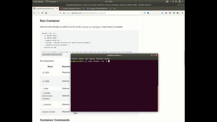Click terminal window title bar
This screenshot has width=217, height=122.
point(114,55)
